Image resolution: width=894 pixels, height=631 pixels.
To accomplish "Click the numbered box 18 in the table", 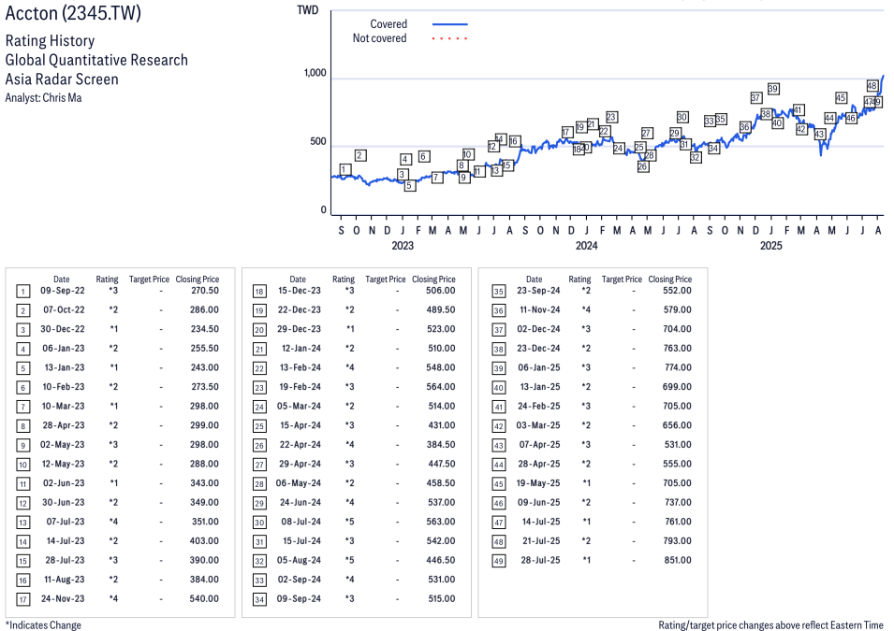I will (259, 292).
